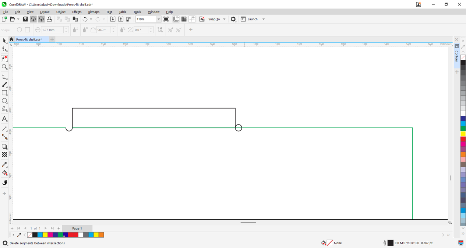The height and width of the screenshot is (248, 466).
Task: Click the Export icon
Action: point(121,19)
